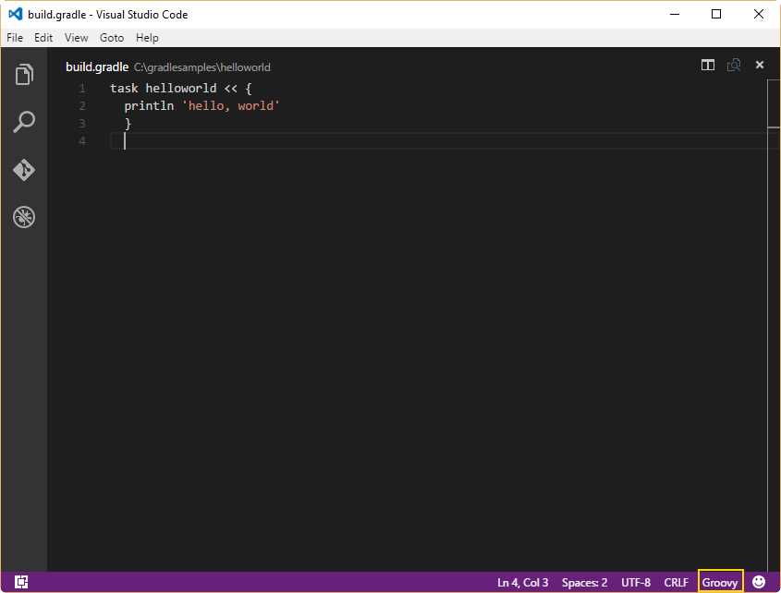Select the build.gradle tab
The height and width of the screenshot is (593, 781).
pyautogui.click(x=96, y=67)
